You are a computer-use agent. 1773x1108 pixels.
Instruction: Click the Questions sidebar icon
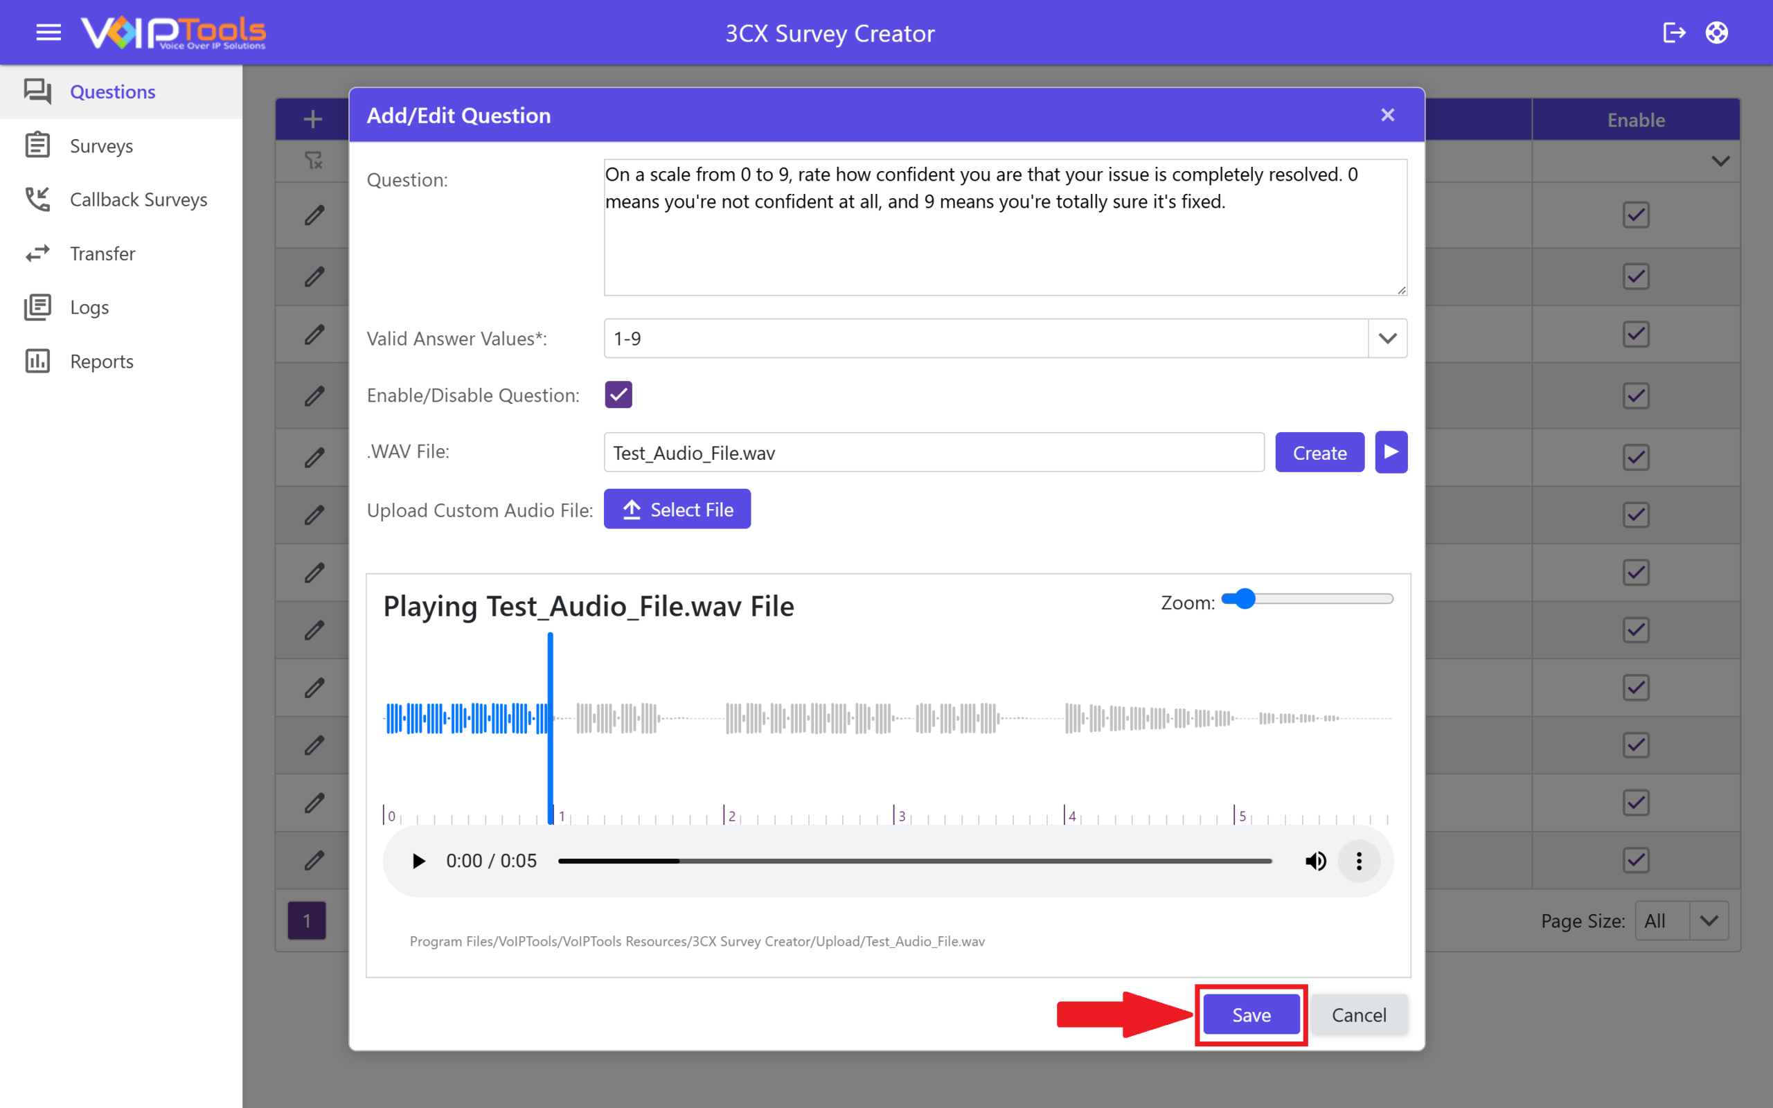point(37,91)
